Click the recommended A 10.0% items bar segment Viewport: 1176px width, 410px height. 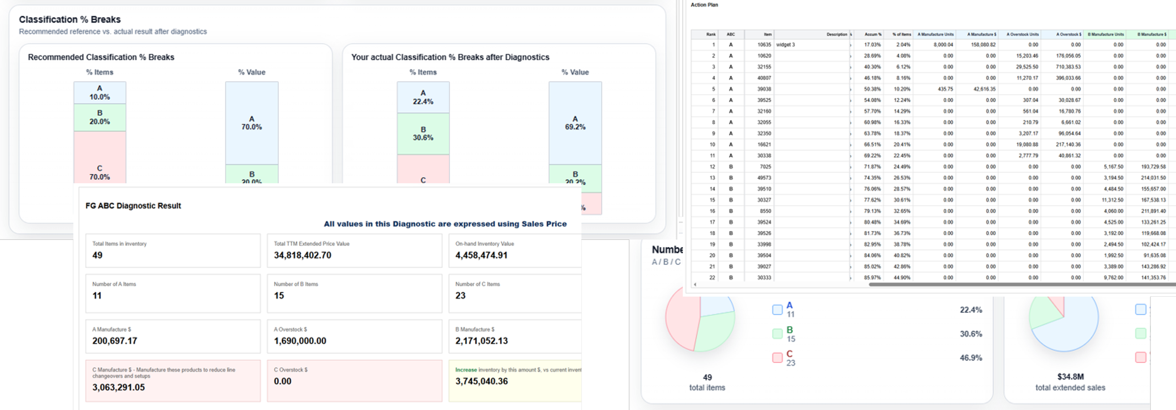coord(100,93)
